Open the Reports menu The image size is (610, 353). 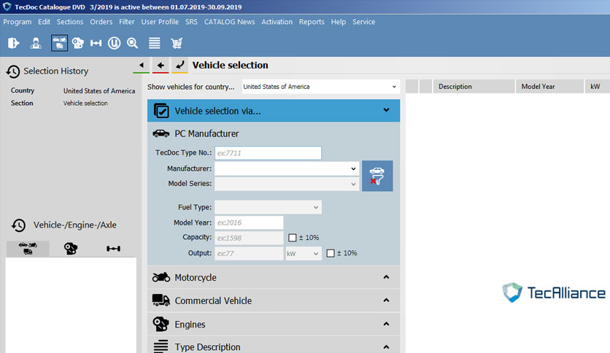coord(312,22)
